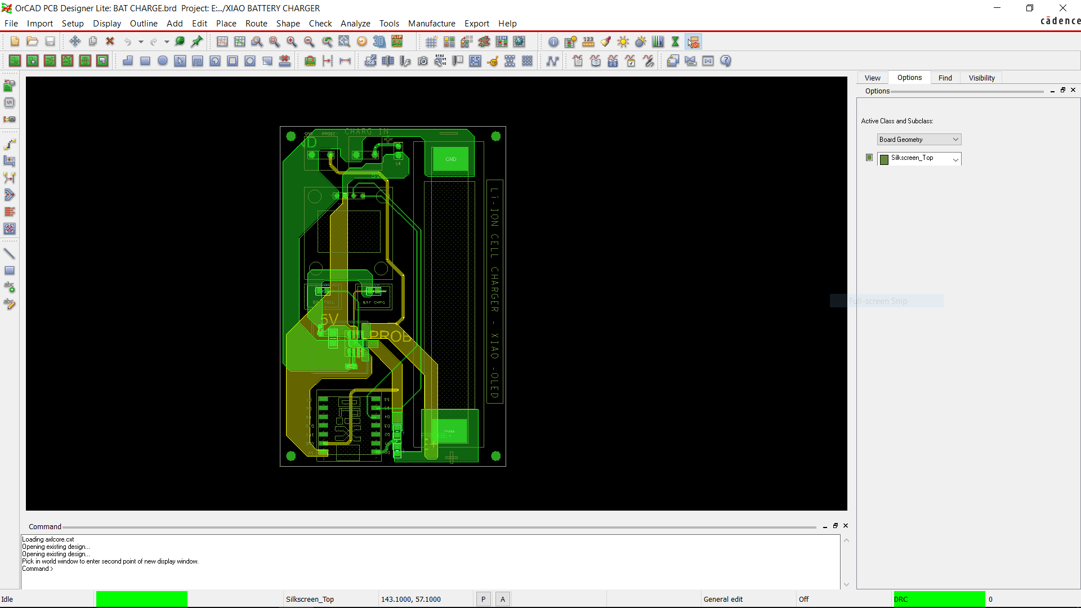Click the ODB export icon
1081x608 pixels.
click(370, 61)
